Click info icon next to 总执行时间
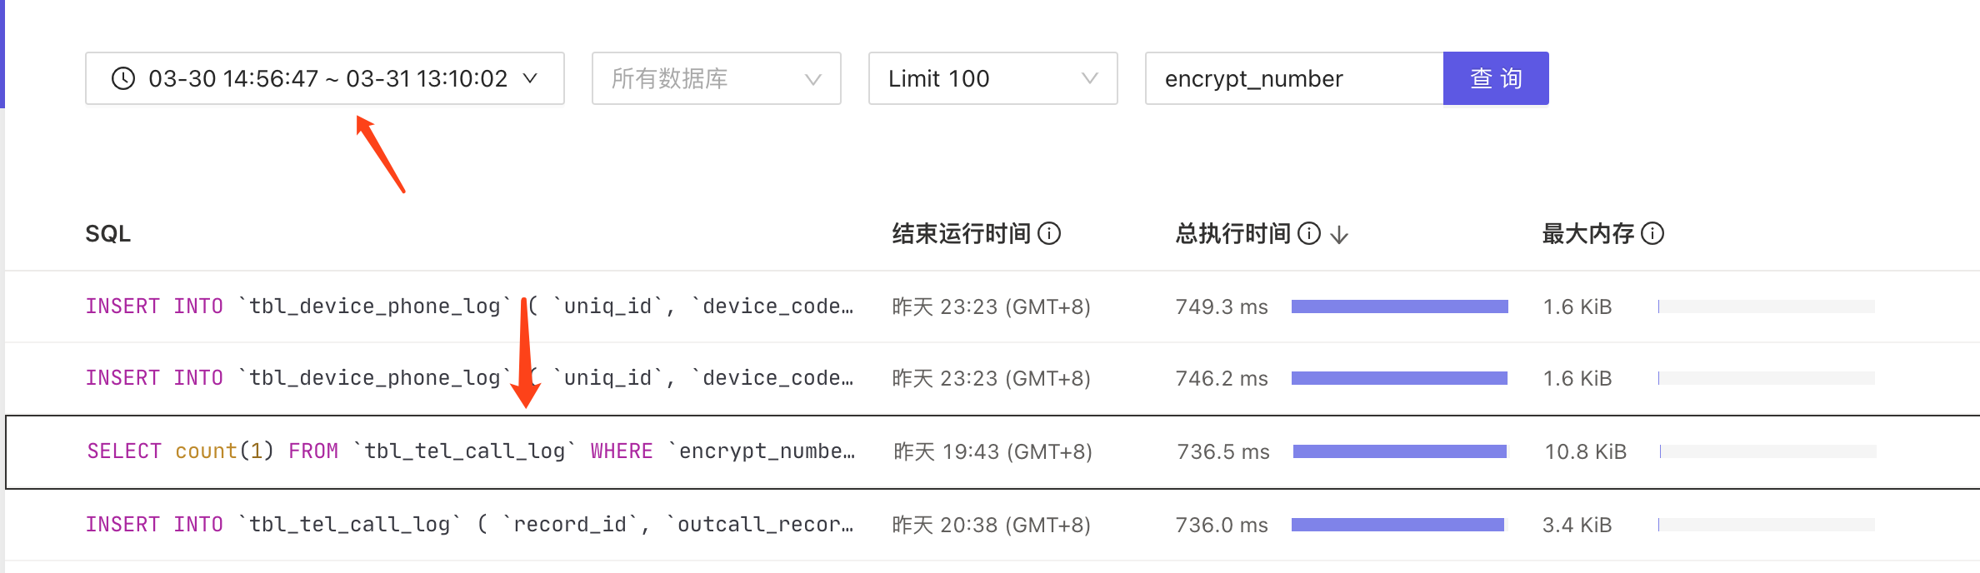 tap(1309, 234)
